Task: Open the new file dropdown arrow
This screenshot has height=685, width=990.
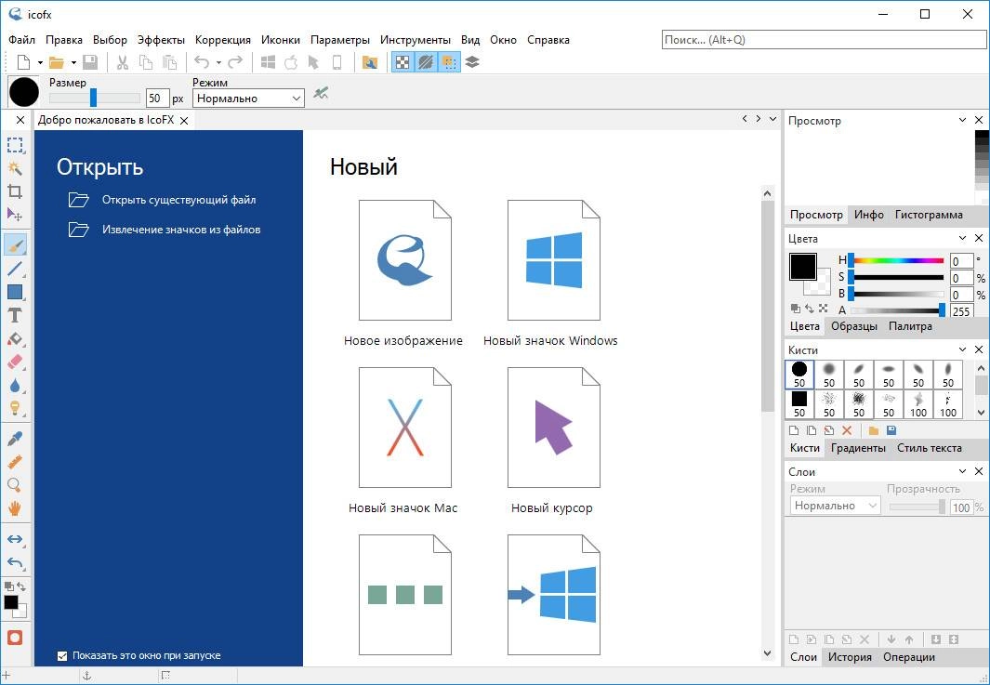Action: (x=40, y=62)
